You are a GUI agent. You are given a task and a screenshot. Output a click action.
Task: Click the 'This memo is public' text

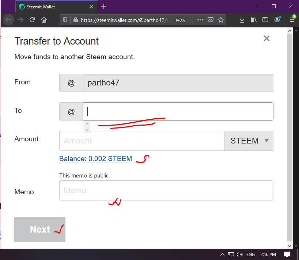pyautogui.click(x=84, y=175)
